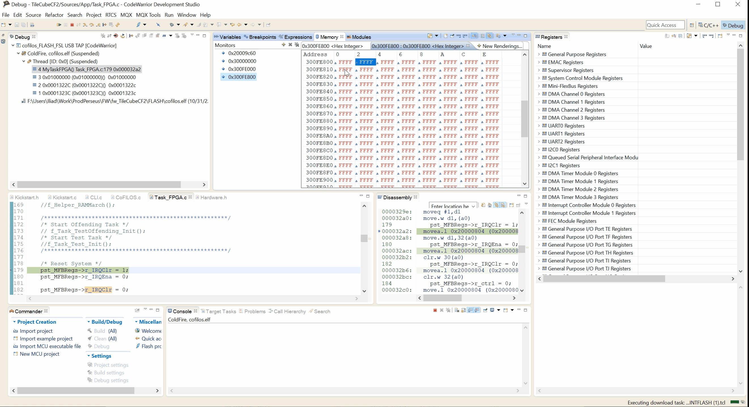Click the Quick Access search field
This screenshot has width=749, height=407.
[x=665, y=25]
